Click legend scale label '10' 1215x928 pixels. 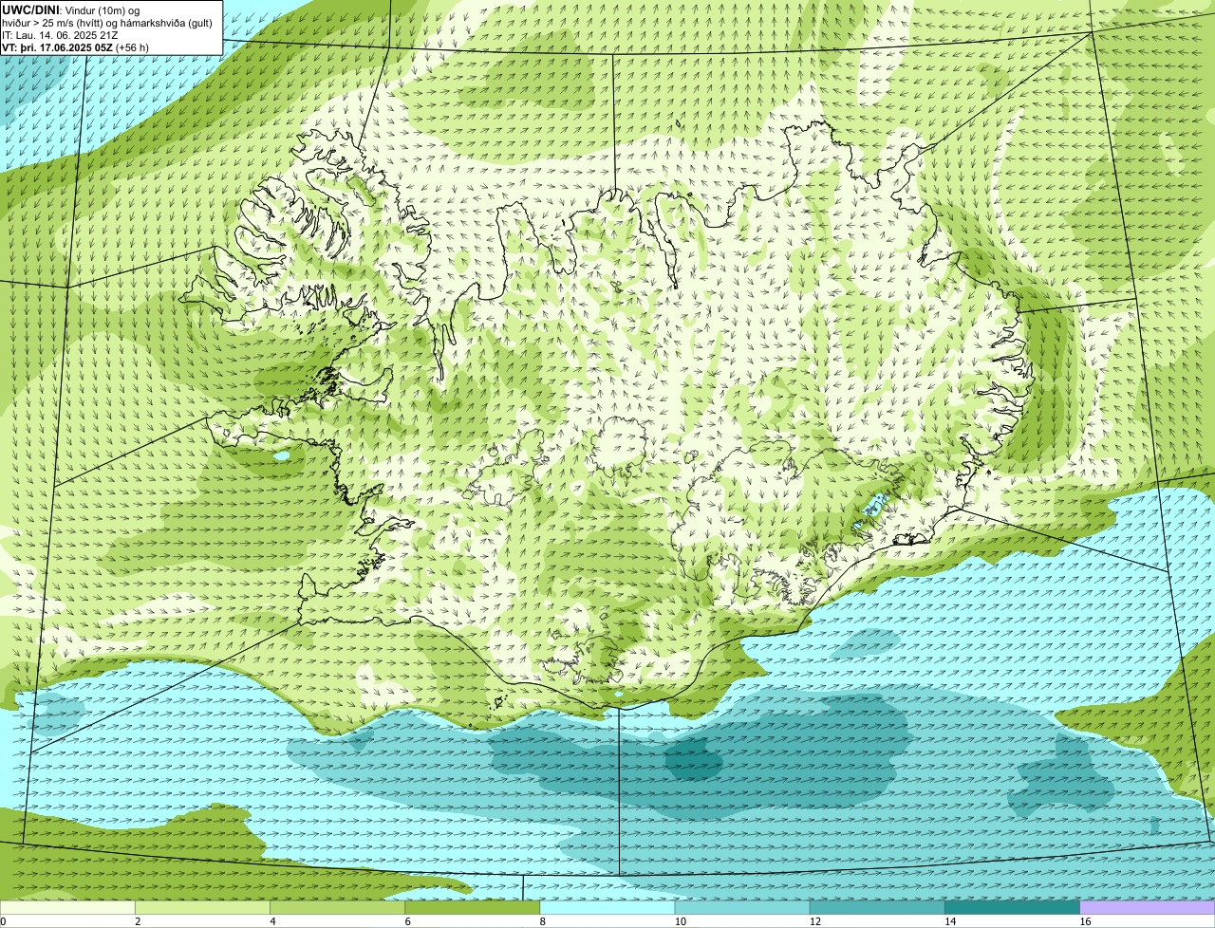tap(680, 921)
